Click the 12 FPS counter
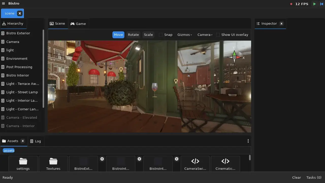Viewport: 325px width, 183px height. click(x=302, y=4)
